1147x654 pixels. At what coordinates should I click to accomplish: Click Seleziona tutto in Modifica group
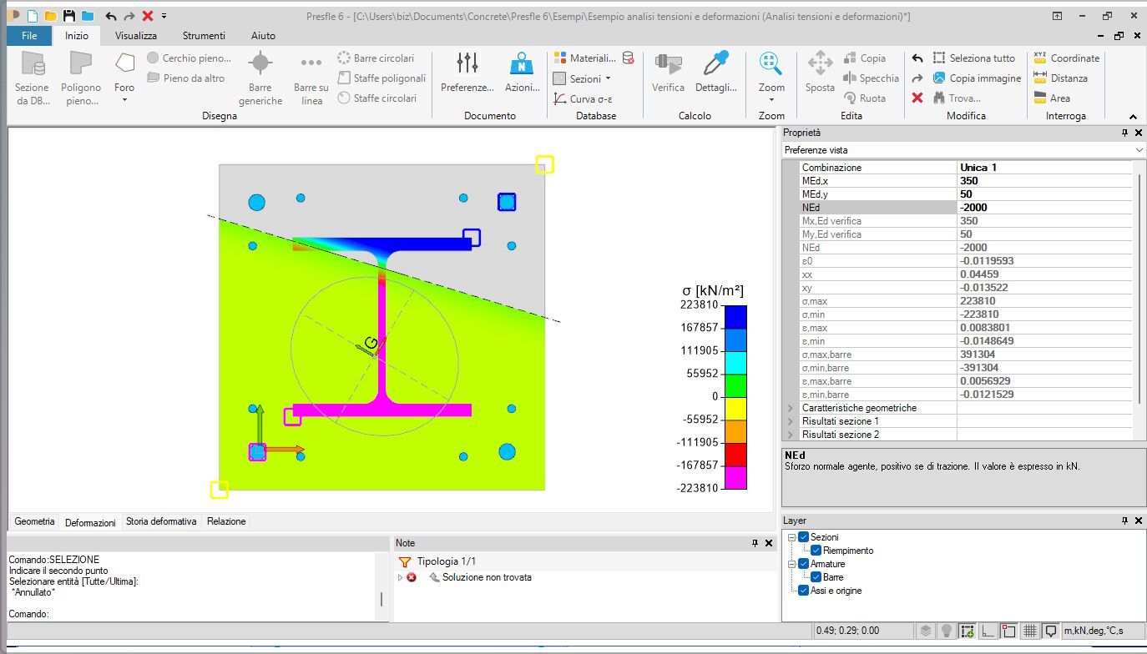click(x=973, y=58)
